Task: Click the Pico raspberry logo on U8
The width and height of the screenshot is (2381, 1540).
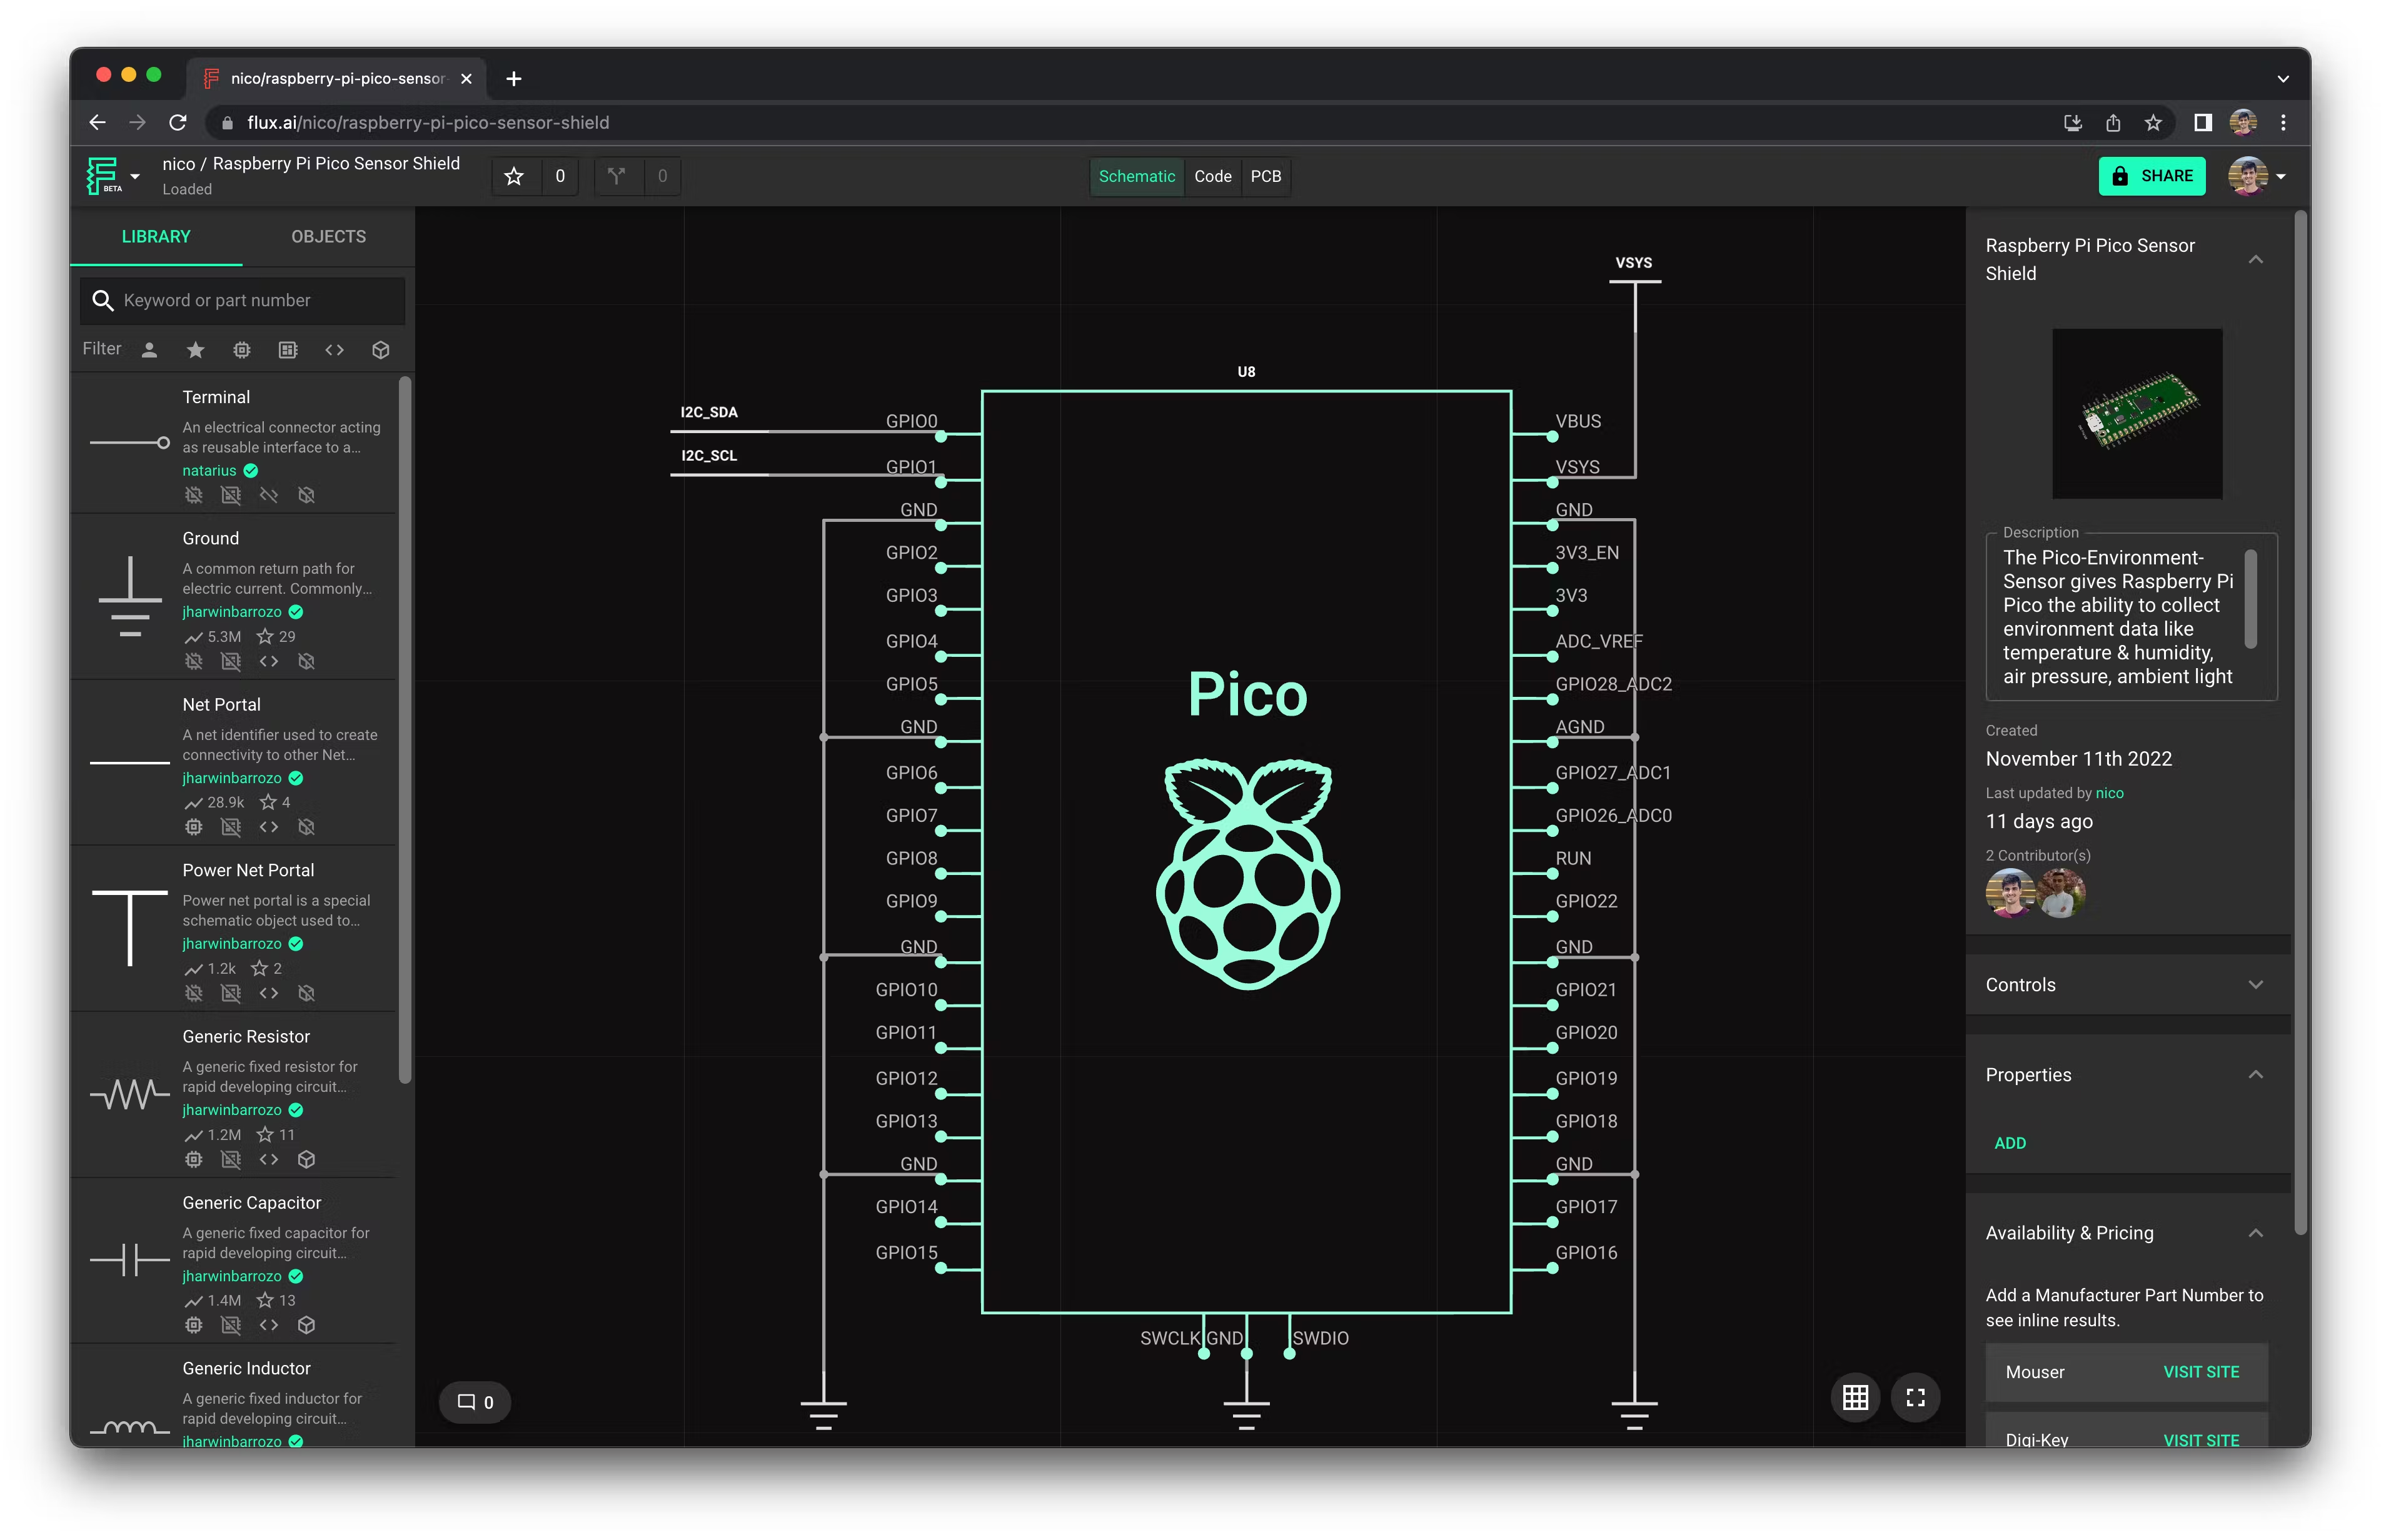Action: coord(1247,873)
